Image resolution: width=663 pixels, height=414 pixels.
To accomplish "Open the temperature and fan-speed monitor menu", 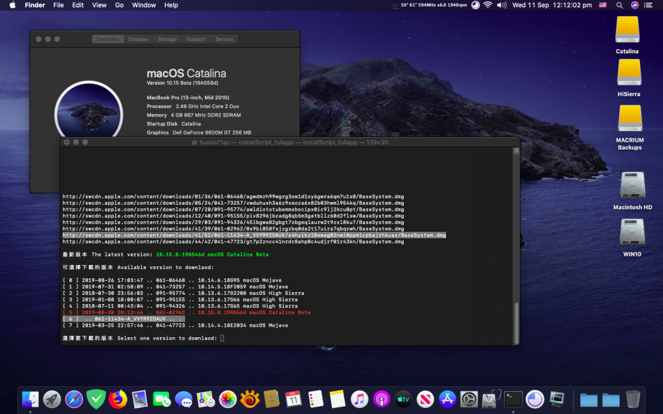I will click(x=430, y=5).
